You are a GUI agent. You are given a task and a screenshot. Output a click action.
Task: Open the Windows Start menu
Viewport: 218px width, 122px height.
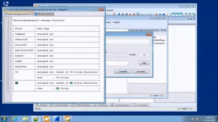(x=4, y=119)
